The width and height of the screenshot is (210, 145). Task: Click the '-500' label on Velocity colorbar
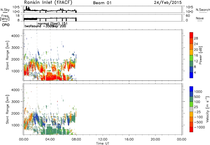click(x=198, y=122)
